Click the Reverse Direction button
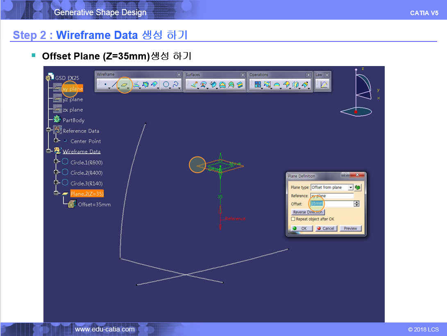This screenshot has height=336, width=447. pyautogui.click(x=308, y=212)
